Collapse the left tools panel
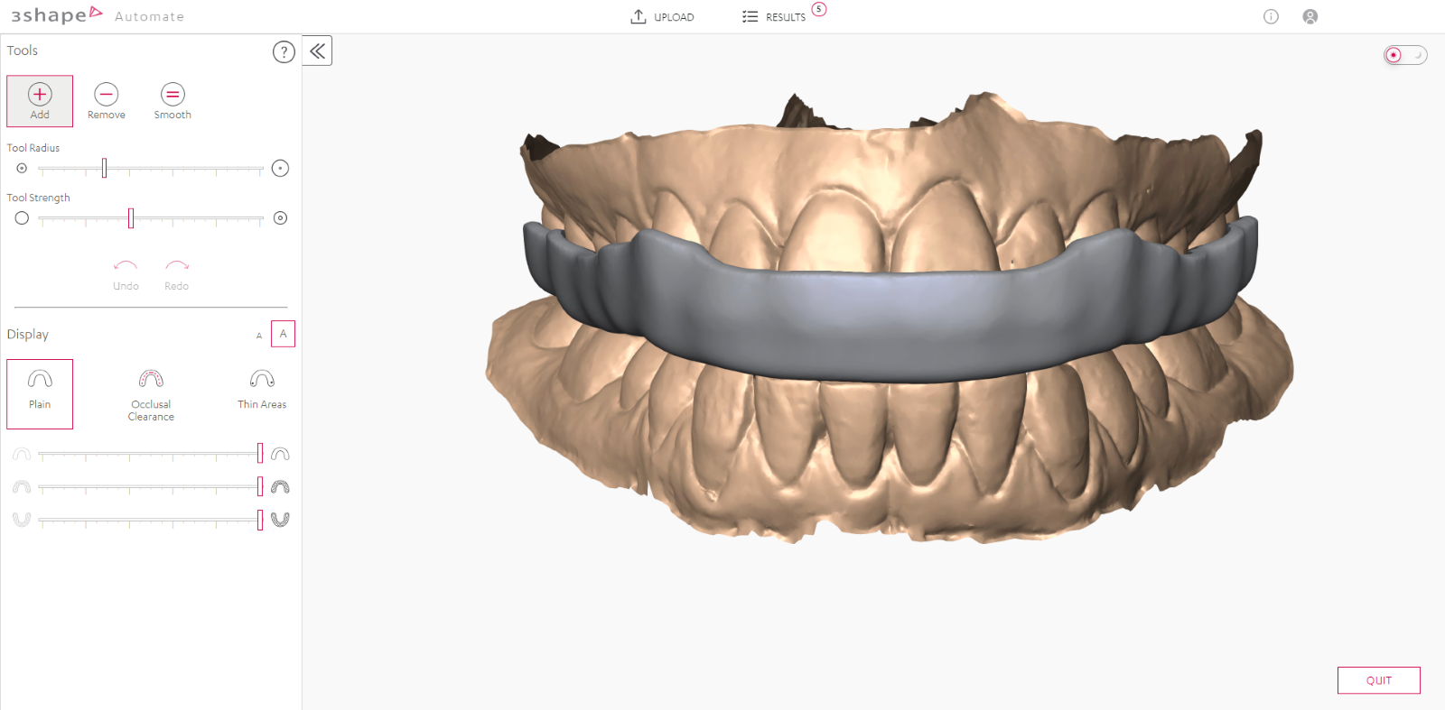The width and height of the screenshot is (1445, 710). click(x=317, y=51)
